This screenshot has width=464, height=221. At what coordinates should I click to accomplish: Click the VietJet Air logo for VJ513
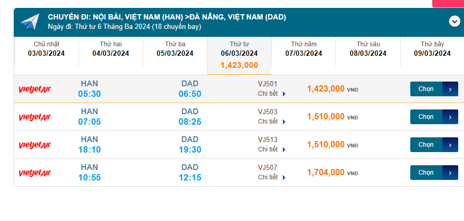35,145
